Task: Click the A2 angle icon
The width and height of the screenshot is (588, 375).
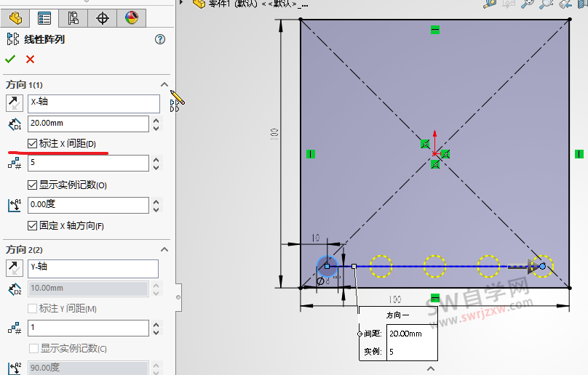Action: point(15,368)
